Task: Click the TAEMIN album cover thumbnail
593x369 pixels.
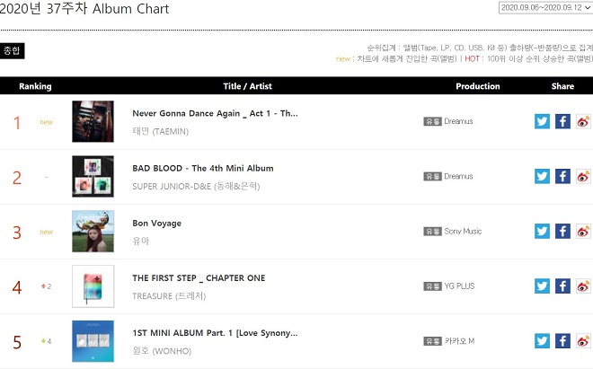Action: point(93,121)
